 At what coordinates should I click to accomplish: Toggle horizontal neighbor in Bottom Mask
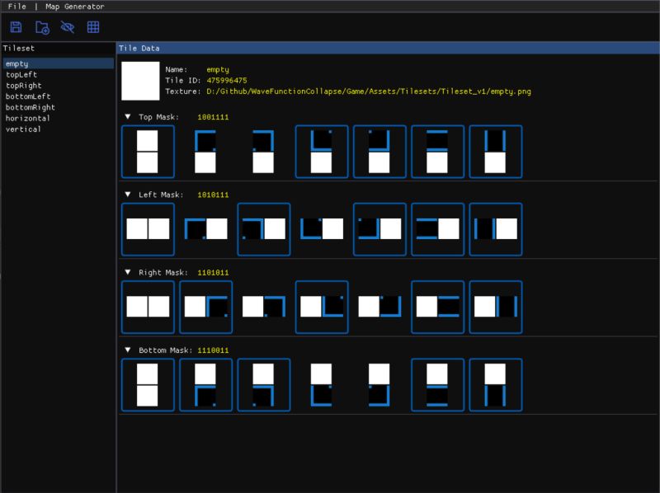(438, 385)
